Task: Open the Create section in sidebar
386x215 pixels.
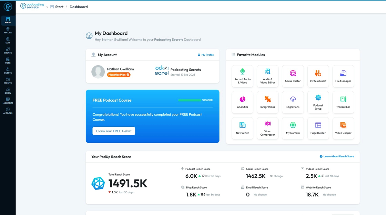Action: pos(8,50)
